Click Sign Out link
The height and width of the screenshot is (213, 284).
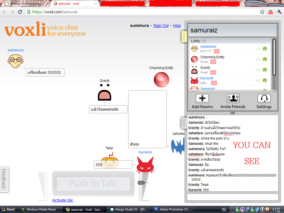tap(161, 26)
